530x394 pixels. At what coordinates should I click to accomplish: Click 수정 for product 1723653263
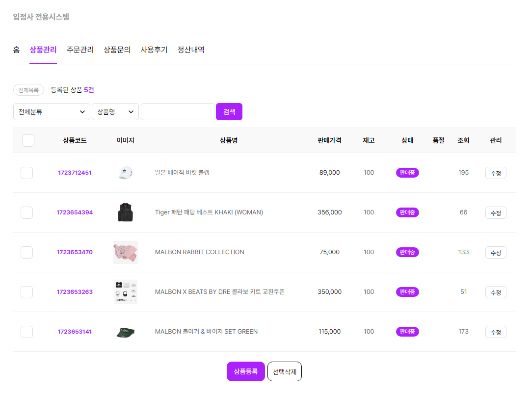(496, 292)
